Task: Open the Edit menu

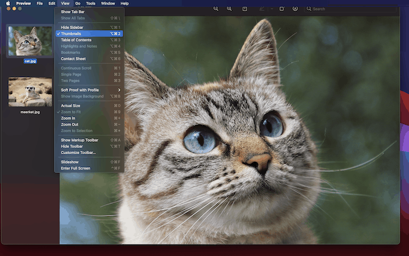Action: (x=51, y=4)
